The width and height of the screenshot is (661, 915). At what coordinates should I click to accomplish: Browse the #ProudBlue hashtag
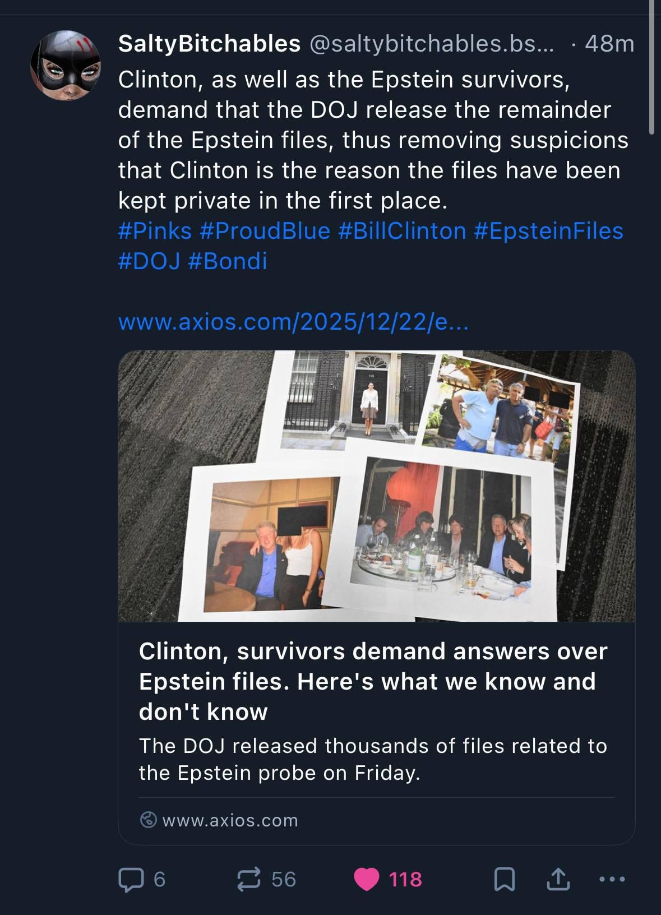(x=265, y=231)
